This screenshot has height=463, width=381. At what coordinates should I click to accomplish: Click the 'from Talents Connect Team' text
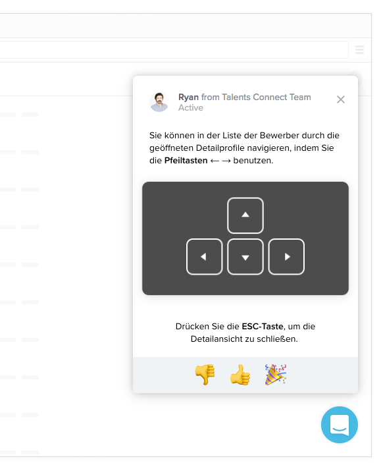pyautogui.click(x=256, y=97)
